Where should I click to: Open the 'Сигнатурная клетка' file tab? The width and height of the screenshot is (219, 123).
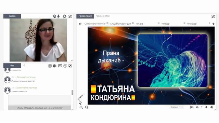tap(95, 24)
